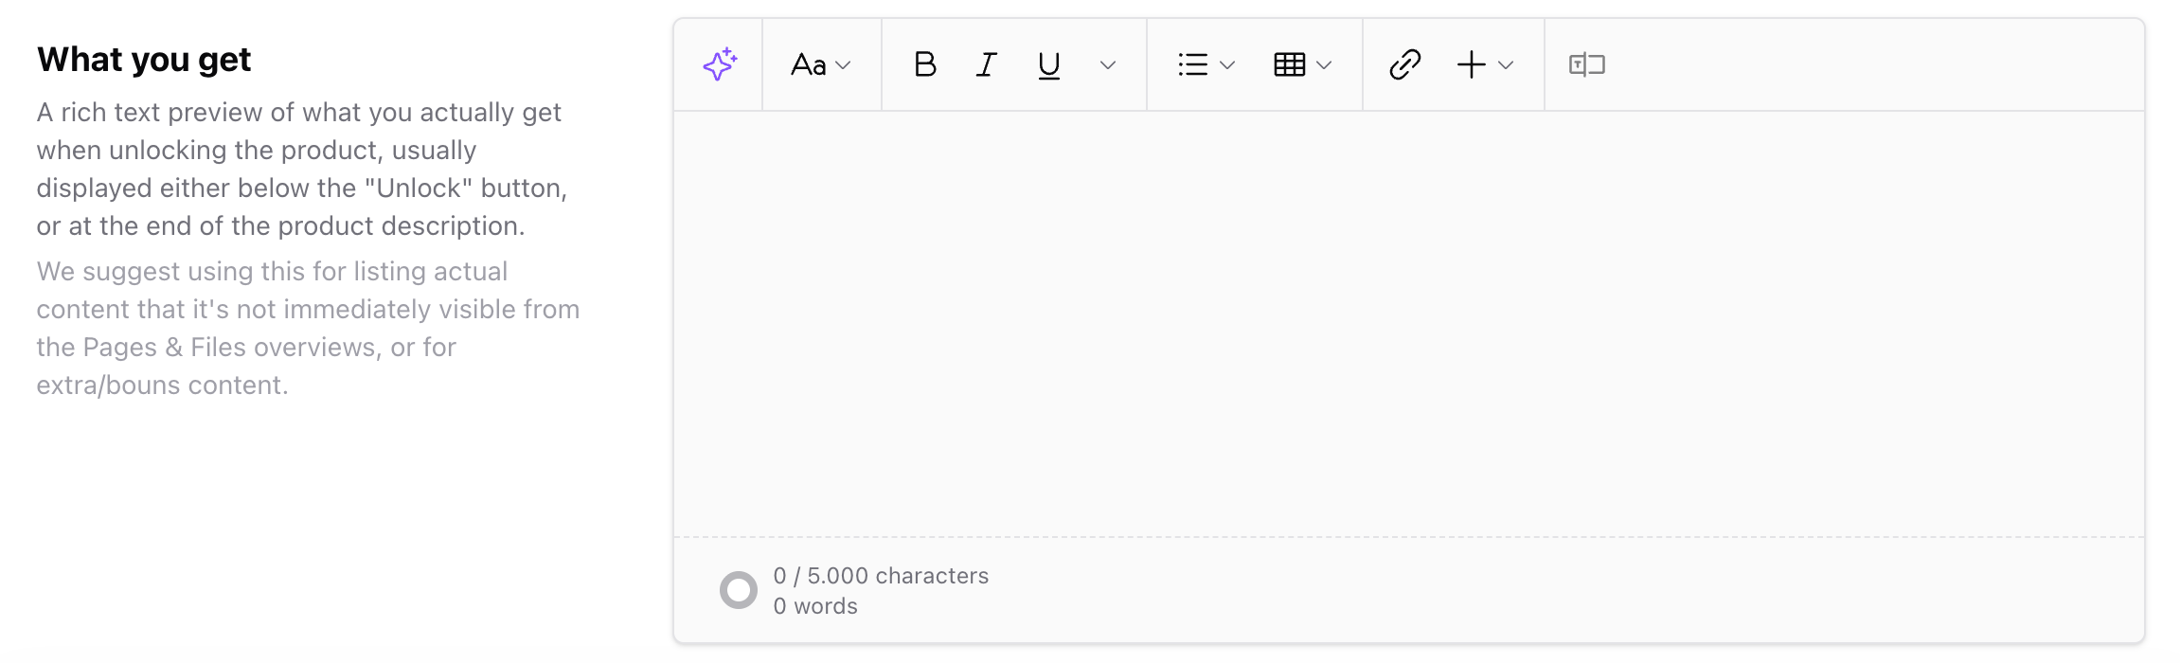Open the Aa text style dropdown
Screen dimensions: 2180x663
[x=821, y=64]
